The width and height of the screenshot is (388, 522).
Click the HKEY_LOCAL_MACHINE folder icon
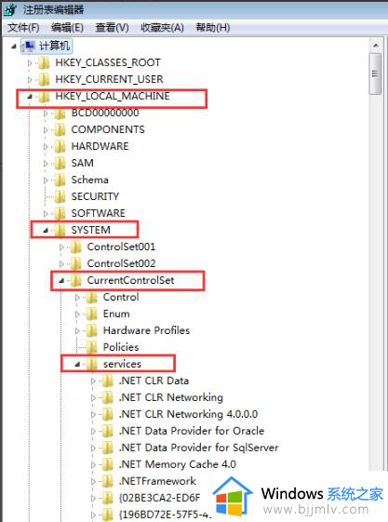pyautogui.click(x=44, y=97)
